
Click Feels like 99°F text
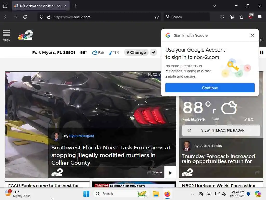click(194, 119)
